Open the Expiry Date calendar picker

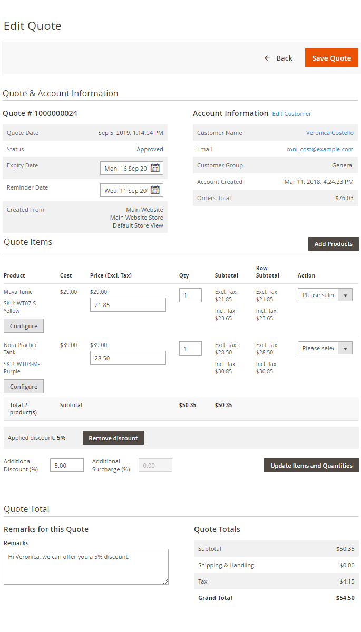pyautogui.click(x=155, y=168)
